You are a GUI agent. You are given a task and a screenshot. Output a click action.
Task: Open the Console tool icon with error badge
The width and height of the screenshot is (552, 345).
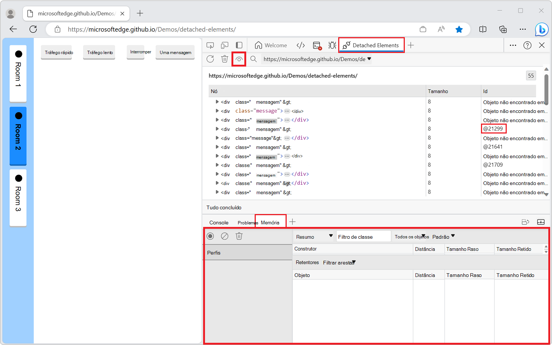point(317,46)
